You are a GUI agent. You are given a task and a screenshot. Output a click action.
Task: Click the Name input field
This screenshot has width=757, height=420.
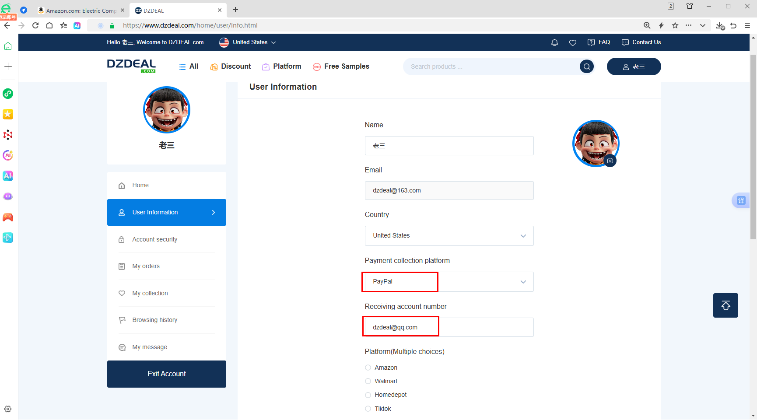[x=449, y=146]
